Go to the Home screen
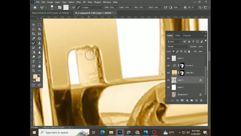Viewport: 241px width, 136px height. [35, 8]
